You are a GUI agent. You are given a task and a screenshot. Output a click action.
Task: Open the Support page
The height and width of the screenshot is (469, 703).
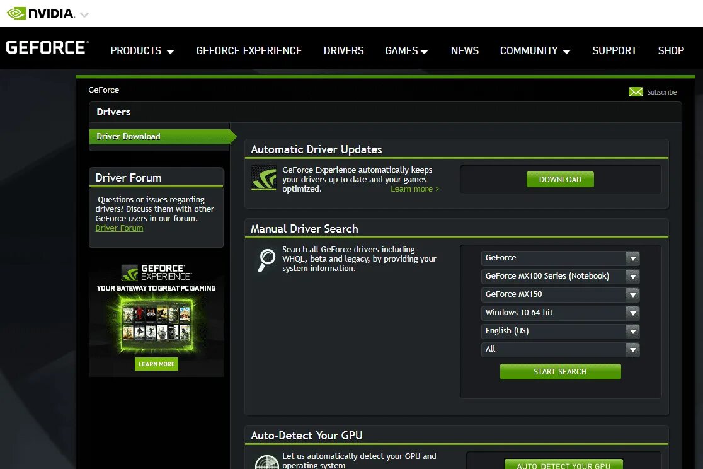click(614, 50)
